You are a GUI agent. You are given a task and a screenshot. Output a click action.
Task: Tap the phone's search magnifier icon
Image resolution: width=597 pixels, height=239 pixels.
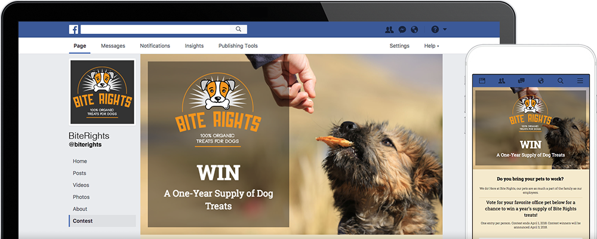[x=561, y=81]
